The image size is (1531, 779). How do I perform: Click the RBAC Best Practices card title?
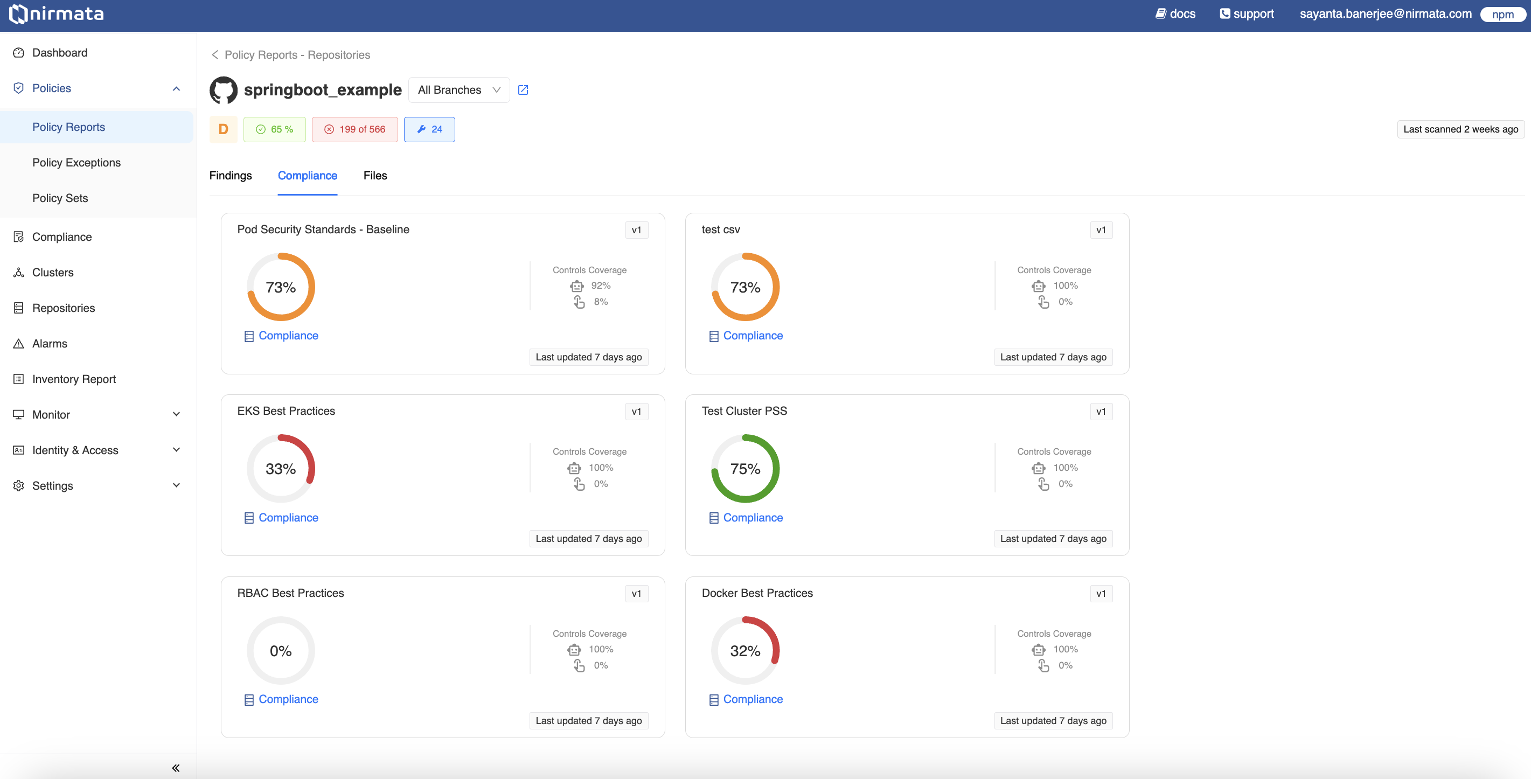coord(290,593)
